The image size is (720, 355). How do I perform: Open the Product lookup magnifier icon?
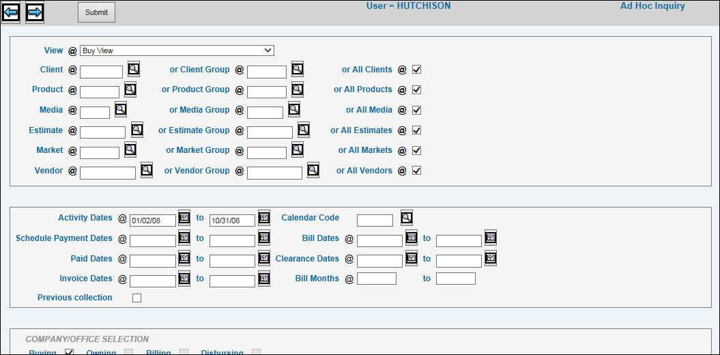130,89
